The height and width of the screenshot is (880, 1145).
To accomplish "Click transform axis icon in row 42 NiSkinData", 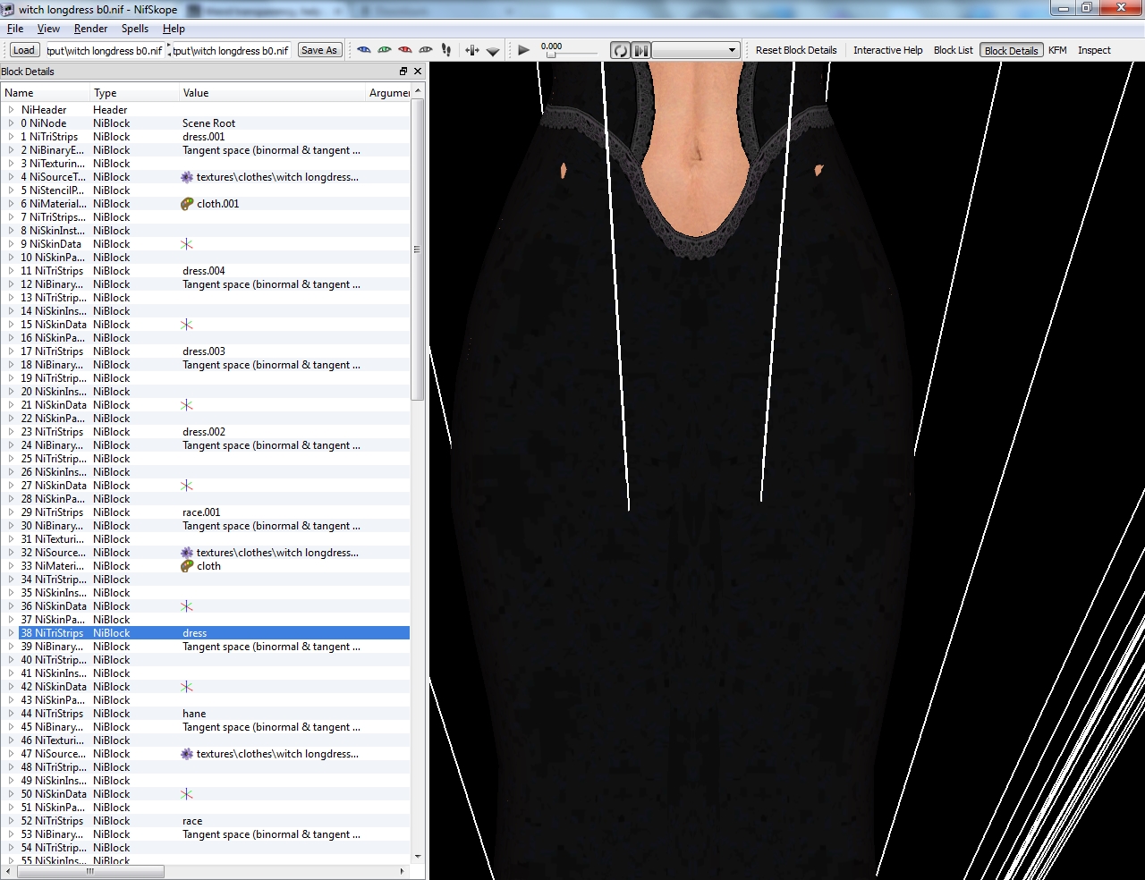I will pyautogui.click(x=187, y=687).
